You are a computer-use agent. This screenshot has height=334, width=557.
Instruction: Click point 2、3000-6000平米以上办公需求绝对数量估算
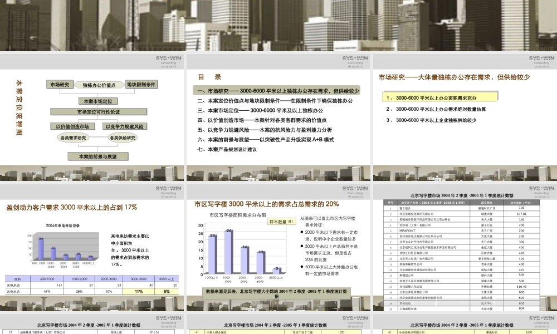click(x=436, y=109)
